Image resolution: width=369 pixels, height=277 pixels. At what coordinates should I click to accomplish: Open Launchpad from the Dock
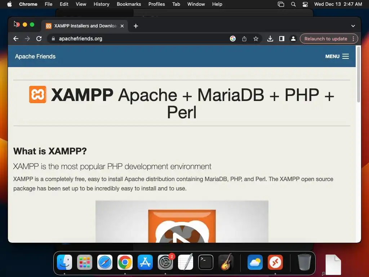[85, 262]
